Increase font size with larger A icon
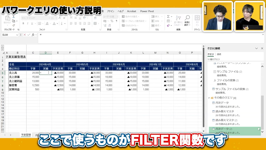 click(60, 18)
